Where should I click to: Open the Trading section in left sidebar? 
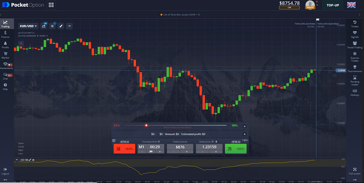[5, 24]
